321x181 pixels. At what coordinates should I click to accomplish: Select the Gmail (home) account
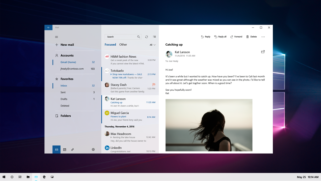point(74,62)
